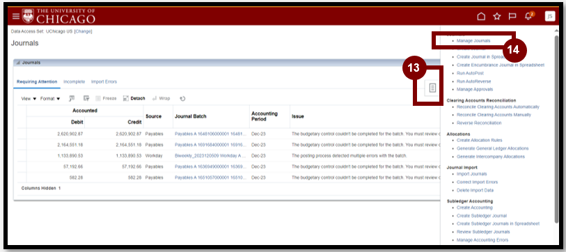
Task: Open Reconcile Clearing Accounts Manually link
Action: 494,115
